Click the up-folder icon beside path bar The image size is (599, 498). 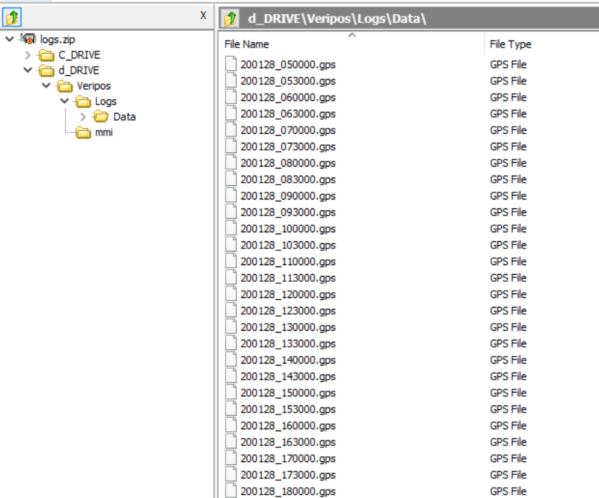tap(230, 18)
